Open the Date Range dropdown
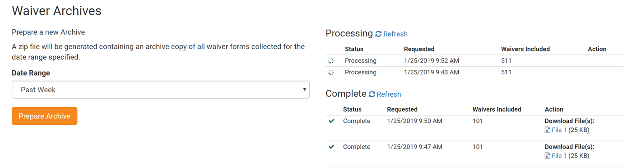 pos(161,90)
